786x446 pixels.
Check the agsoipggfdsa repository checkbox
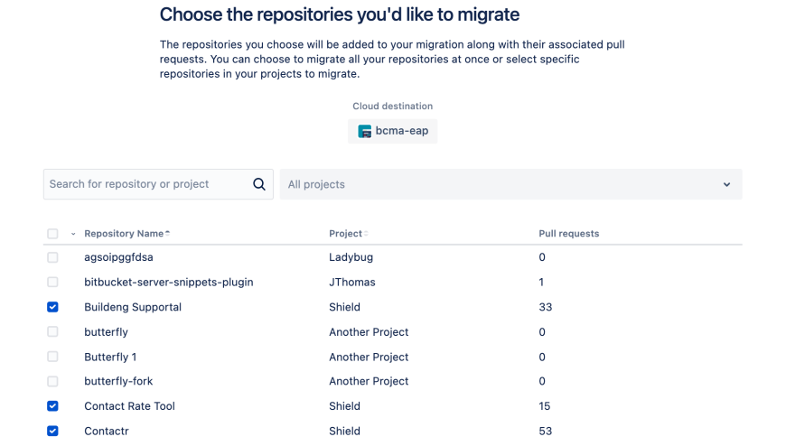click(x=52, y=257)
